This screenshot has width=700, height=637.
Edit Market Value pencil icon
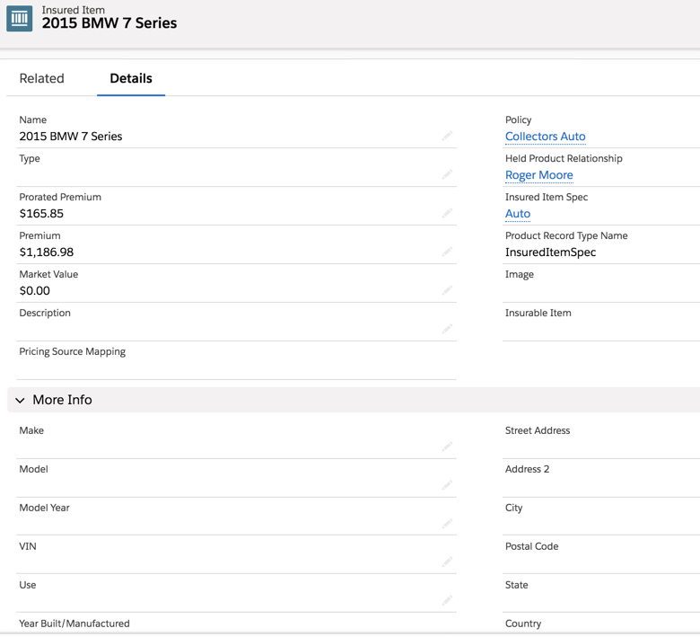(447, 290)
